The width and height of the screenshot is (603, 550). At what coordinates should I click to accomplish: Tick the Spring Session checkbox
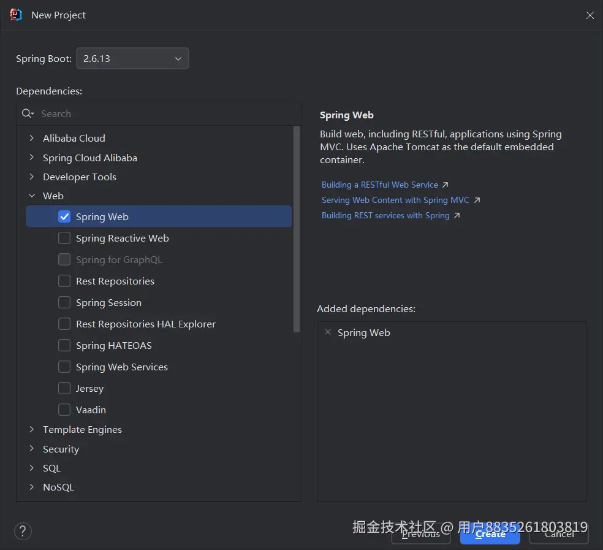64,302
